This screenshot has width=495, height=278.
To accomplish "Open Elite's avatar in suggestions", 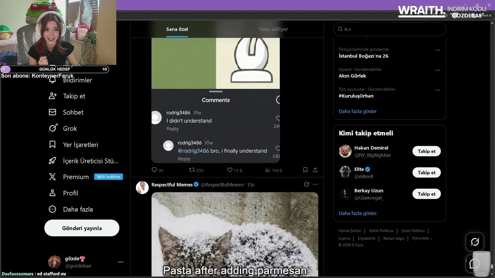I will 345,172.
